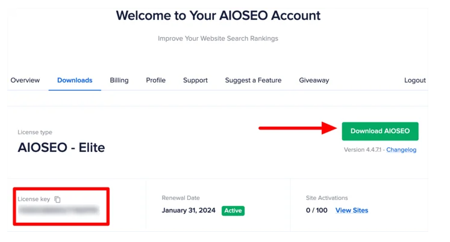Click the Version 4.4.7.1 text
Image resolution: width=450 pixels, height=242 pixels.
(x=363, y=150)
